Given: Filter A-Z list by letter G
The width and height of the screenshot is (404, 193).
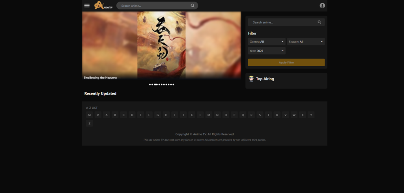Looking at the screenshot, I should coord(157,115).
